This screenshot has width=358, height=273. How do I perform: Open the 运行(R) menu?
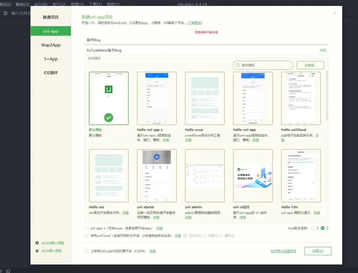point(41,4)
